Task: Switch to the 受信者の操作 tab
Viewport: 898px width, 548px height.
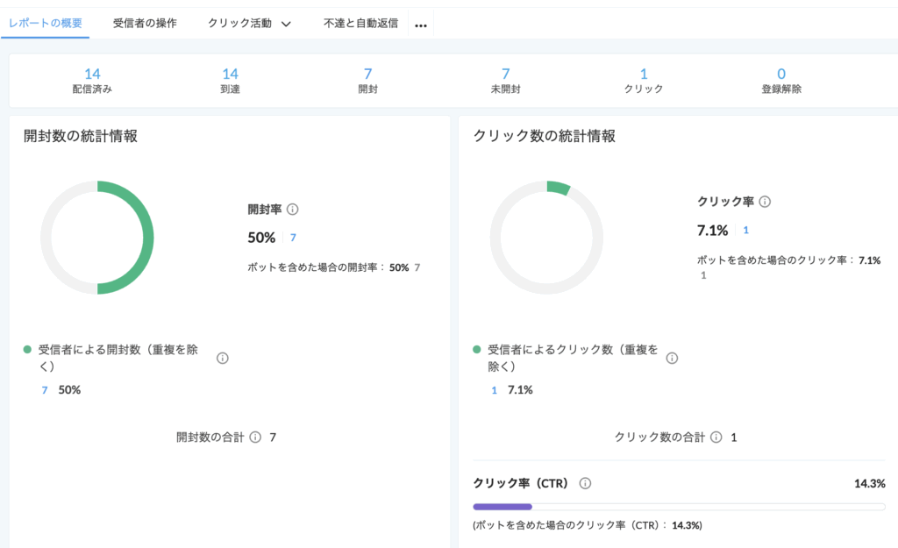Action: (145, 23)
